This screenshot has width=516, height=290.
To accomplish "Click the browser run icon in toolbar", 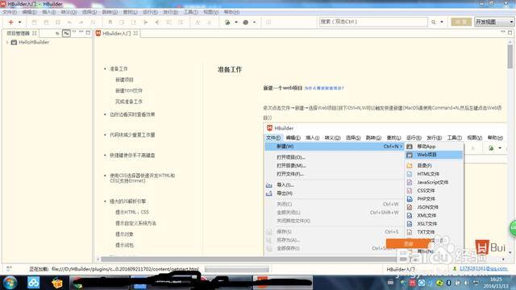I will (x=227, y=23).
